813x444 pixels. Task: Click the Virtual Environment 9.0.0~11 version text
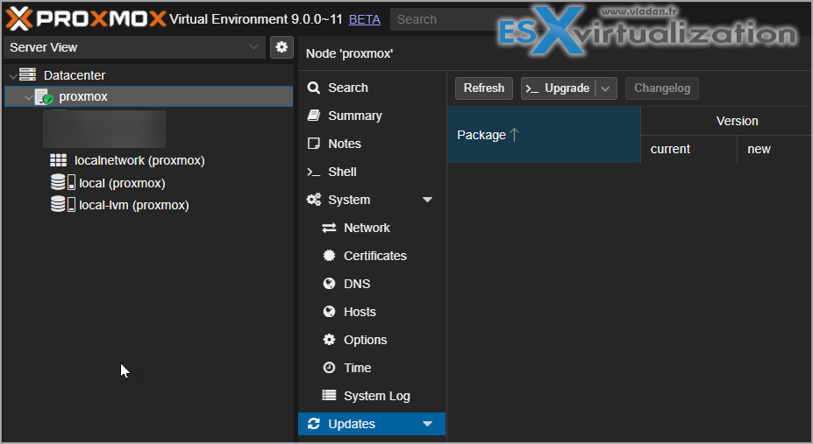pyautogui.click(x=255, y=19)
